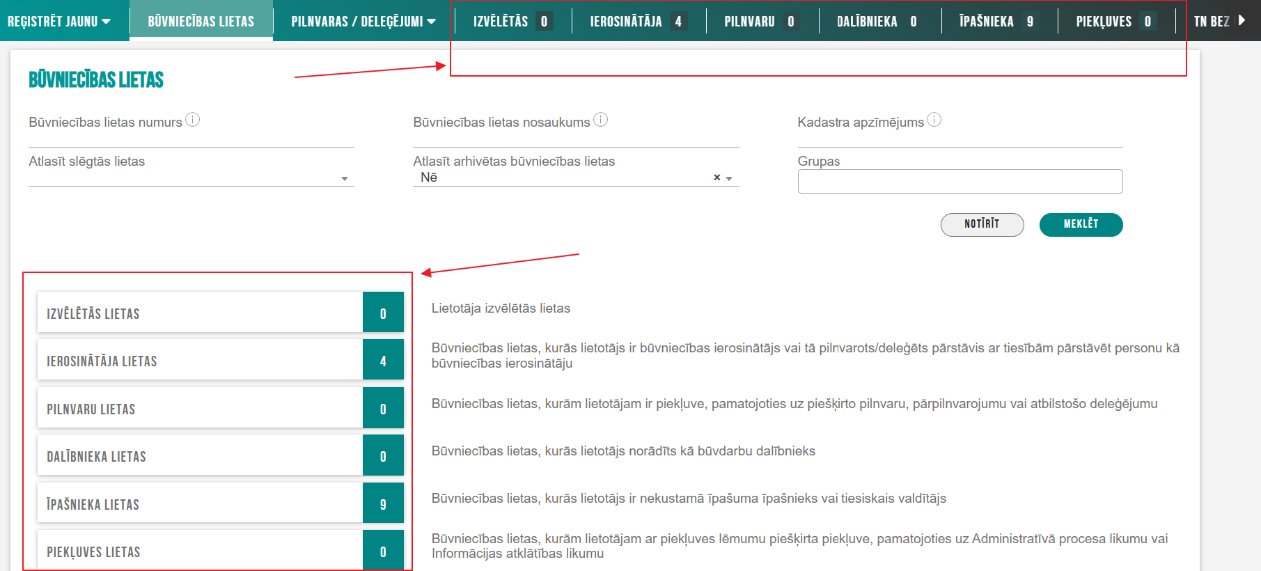Image resolution: width=1261 pixels, height=571 pixels.
Task: Open the Dalībnieka lietas list
Action: point(220,455)
